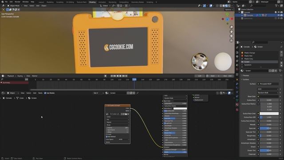Viewport: 284px width, 160px height.
Task: Open the File menu
Action: point(6,2)
